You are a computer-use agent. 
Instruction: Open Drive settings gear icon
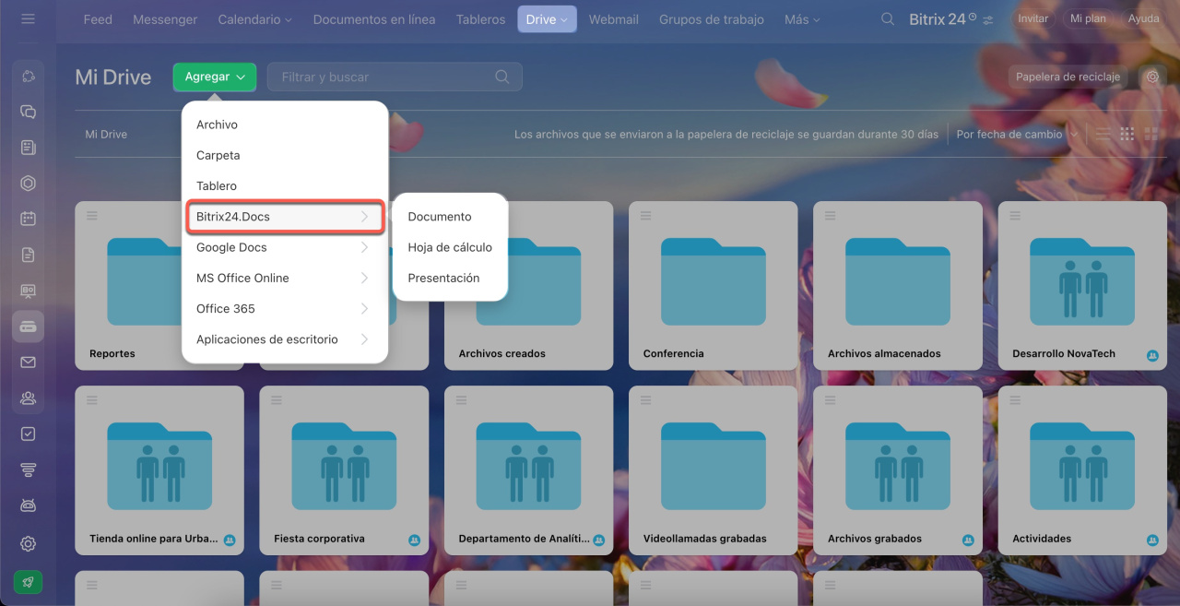1152,77
